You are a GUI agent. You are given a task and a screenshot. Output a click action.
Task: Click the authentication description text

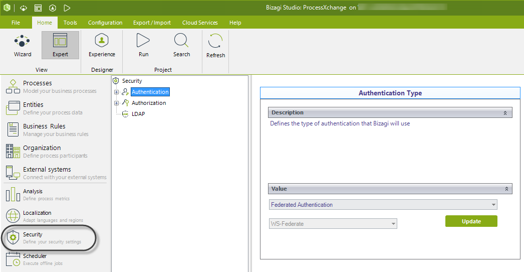click(340, 123)
